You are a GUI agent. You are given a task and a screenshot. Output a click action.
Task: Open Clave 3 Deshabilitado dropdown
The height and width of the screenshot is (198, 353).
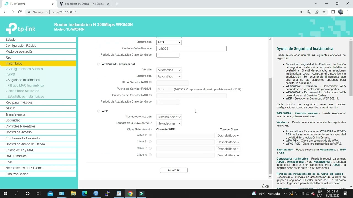[x=228, y=149]
